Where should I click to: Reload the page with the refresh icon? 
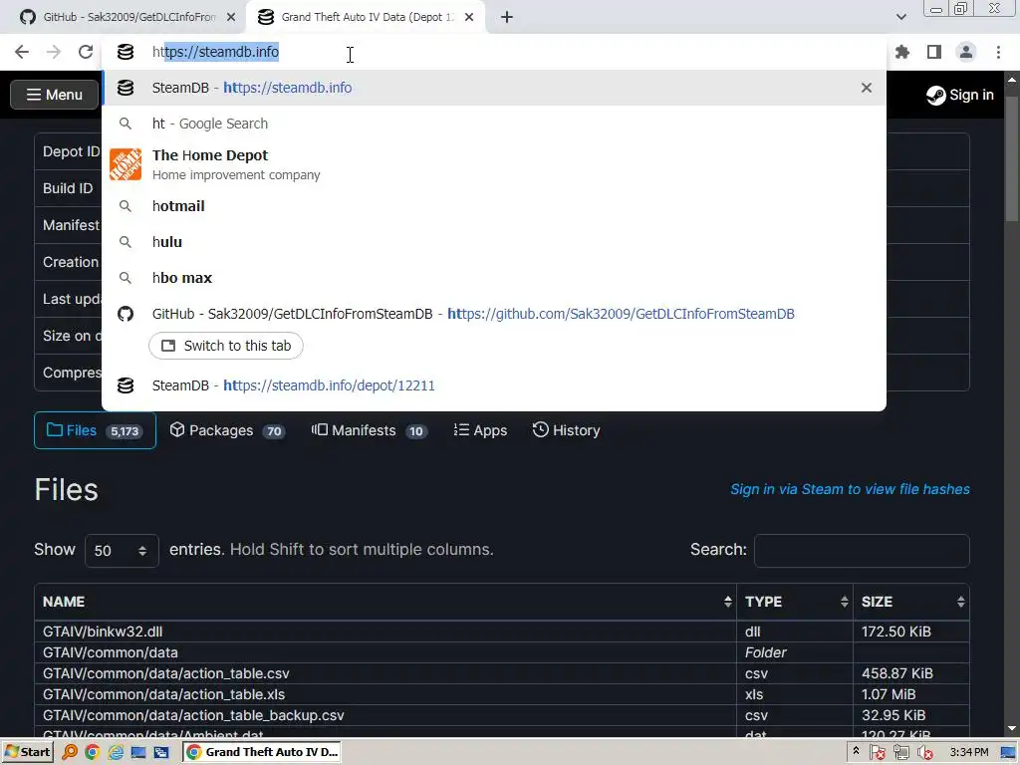tap(86, 52)
